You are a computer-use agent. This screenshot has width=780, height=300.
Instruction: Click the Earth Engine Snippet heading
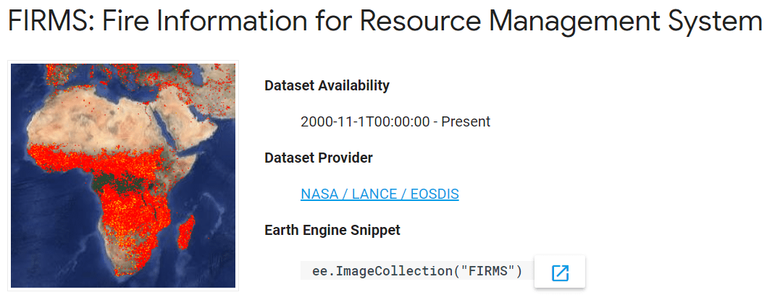(x=332, y=230)
